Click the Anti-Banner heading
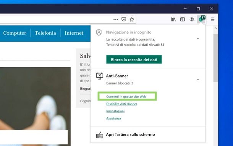 (117, 76)
